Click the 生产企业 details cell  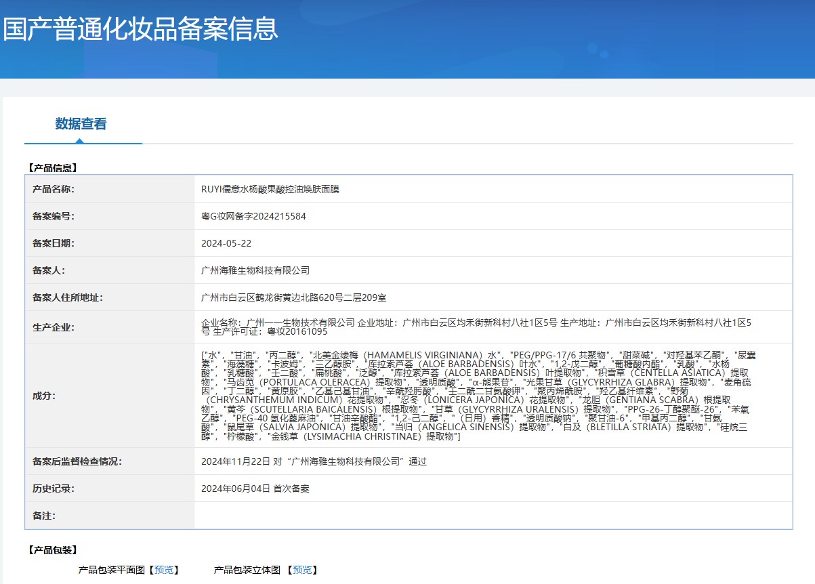(493, 327)
